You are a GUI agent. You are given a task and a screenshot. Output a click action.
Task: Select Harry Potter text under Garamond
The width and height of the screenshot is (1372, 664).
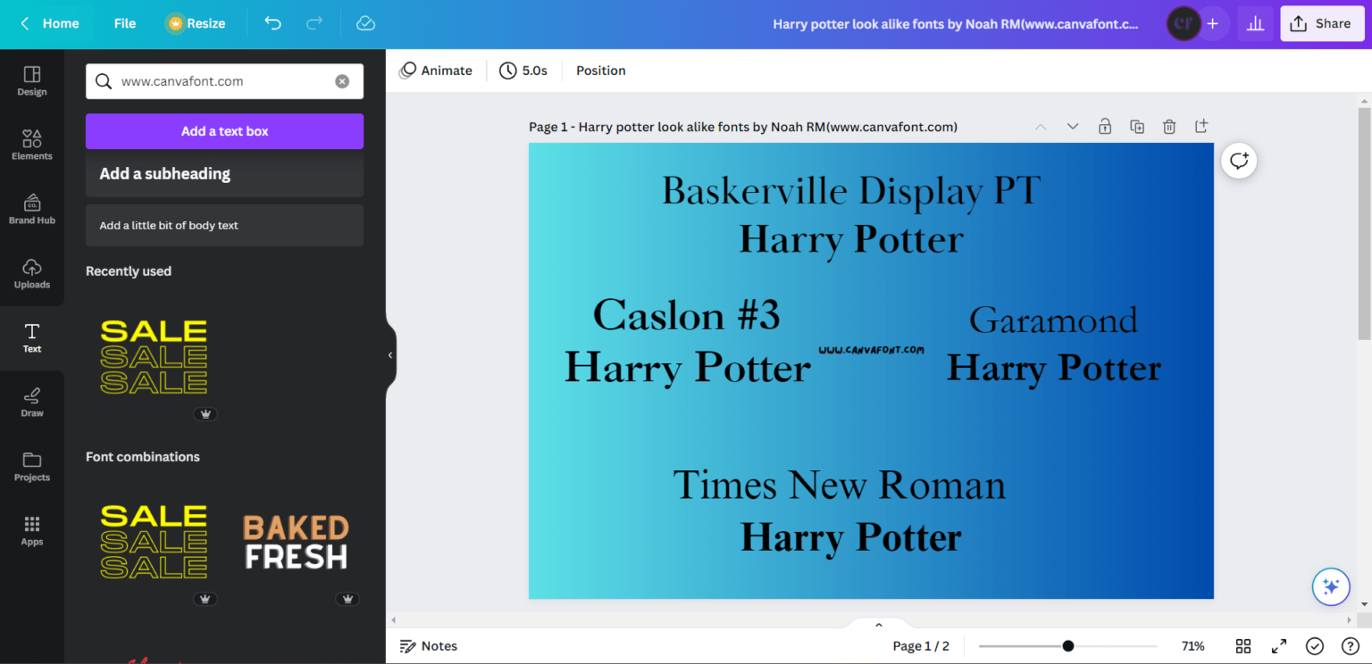[1053, 369]
